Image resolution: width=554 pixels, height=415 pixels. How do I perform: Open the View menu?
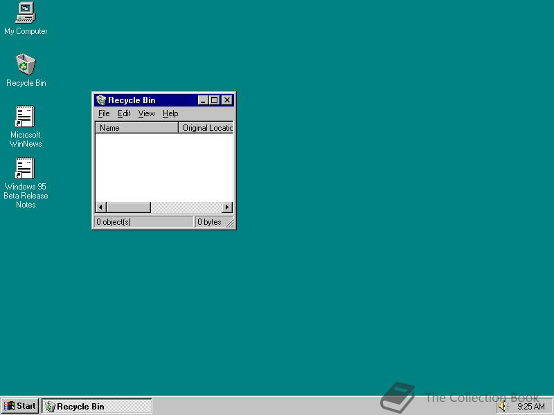[146, 113]
